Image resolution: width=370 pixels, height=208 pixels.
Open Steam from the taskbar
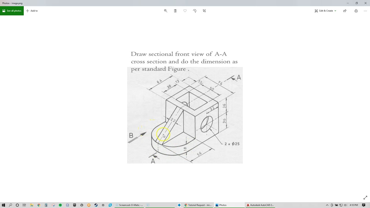[96, 205]
